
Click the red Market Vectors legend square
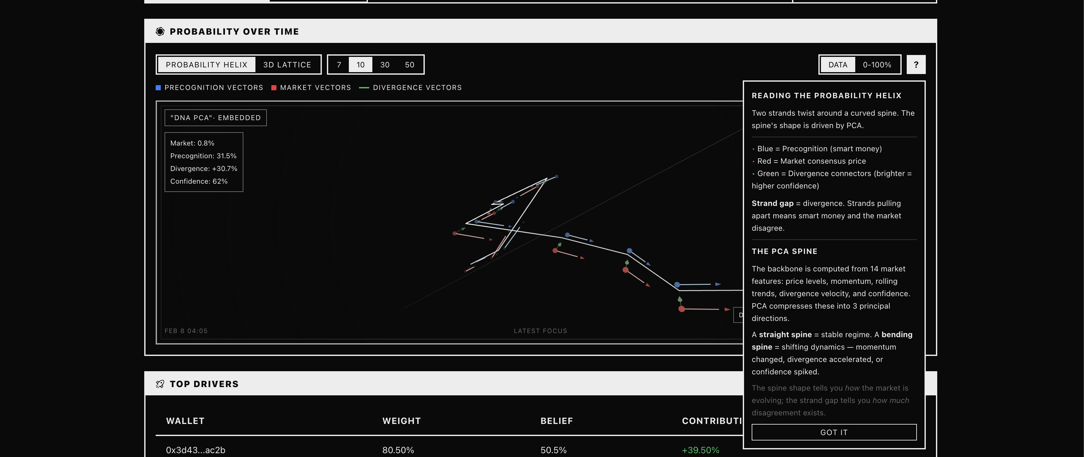274,87
